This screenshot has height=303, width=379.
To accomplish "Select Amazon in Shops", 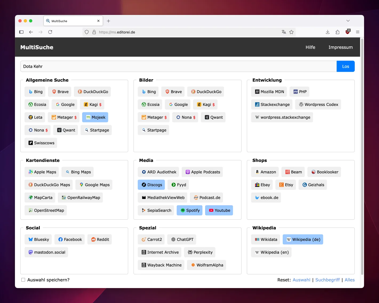I will [265, 172].
